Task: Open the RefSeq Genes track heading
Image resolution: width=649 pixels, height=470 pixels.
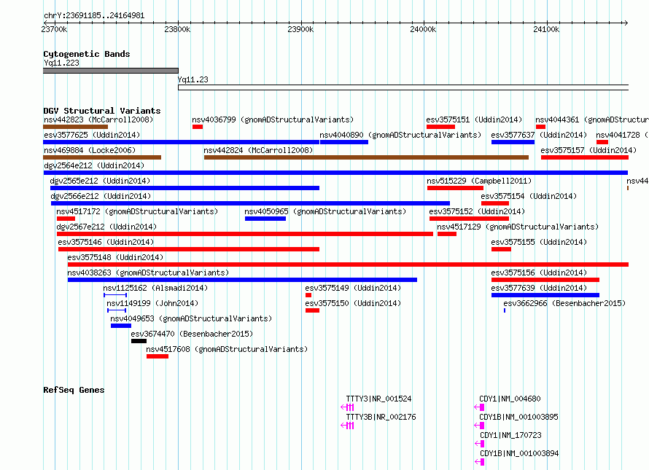Action: [74, 390]
